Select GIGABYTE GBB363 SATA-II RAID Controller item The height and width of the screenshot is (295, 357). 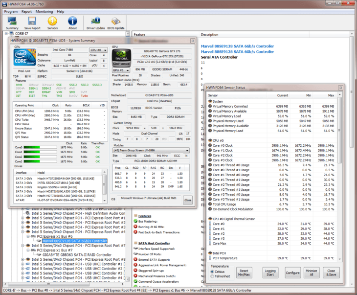(77, 255)
